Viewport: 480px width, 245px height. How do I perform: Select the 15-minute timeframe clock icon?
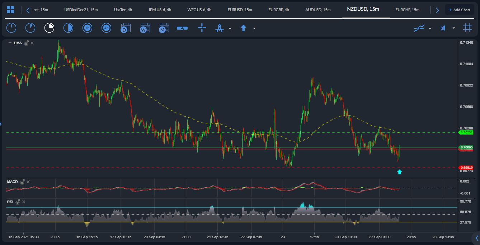coord(49,28)
